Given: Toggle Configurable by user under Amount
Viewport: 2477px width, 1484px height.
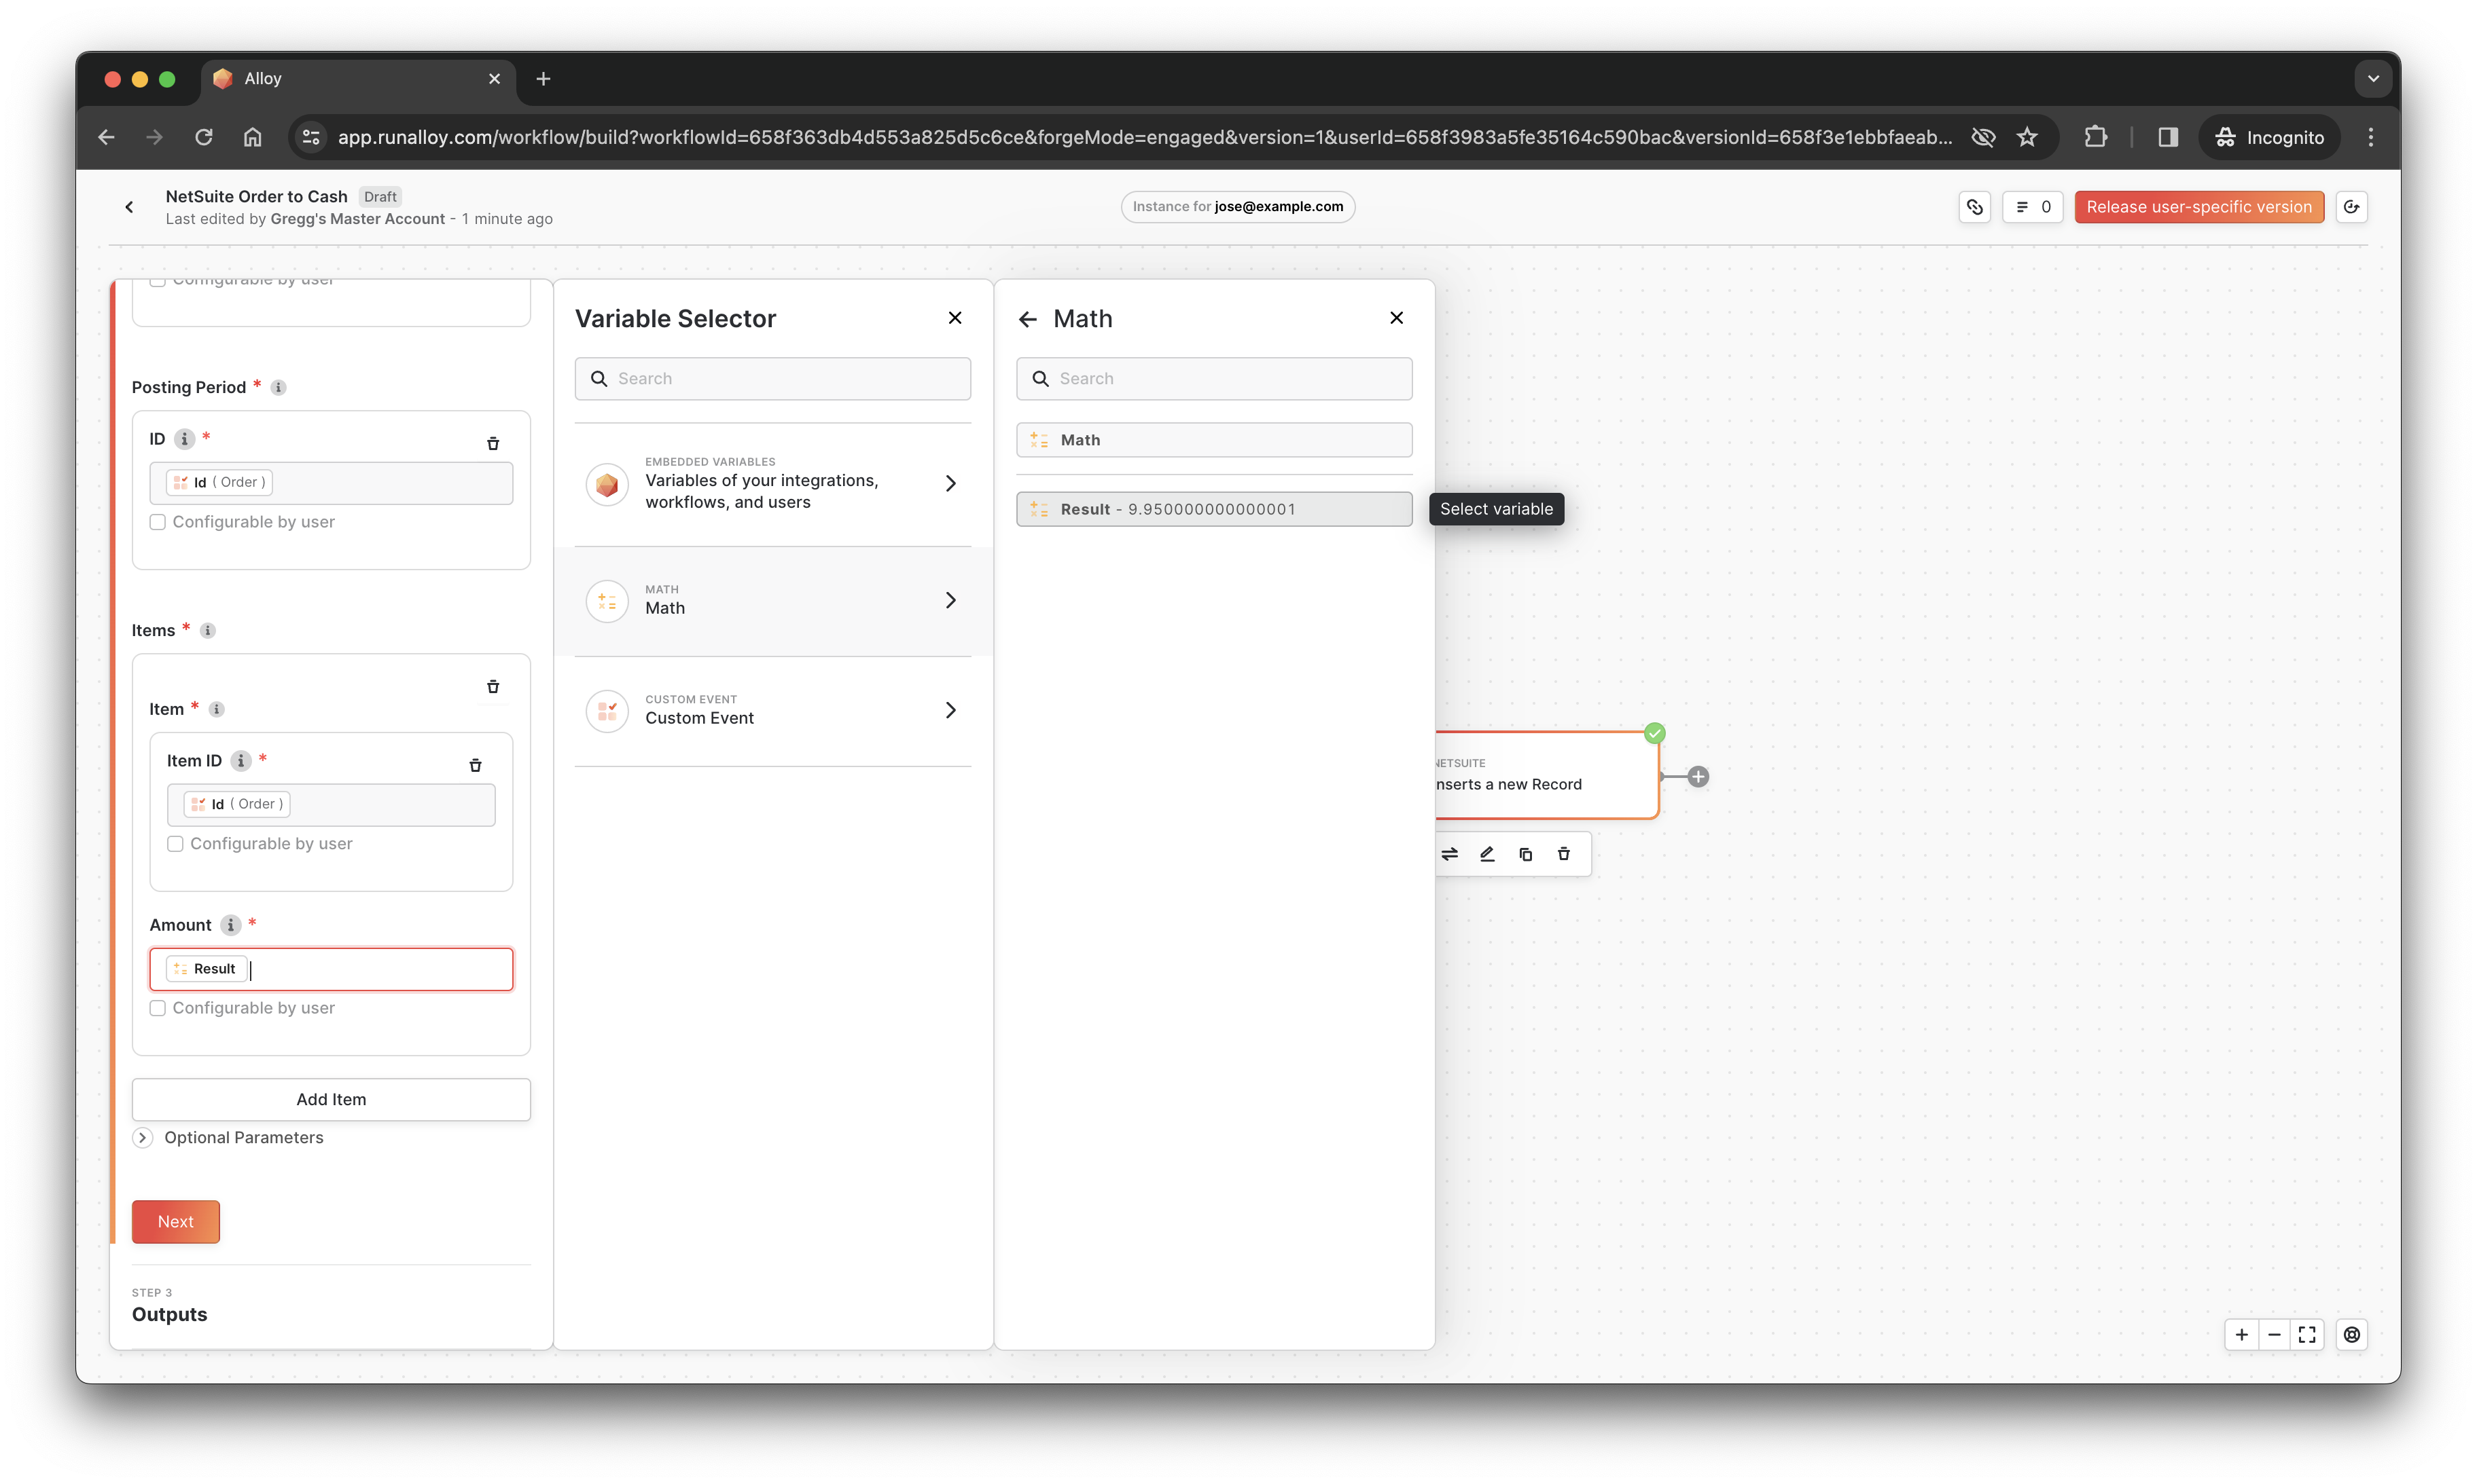Looking at the screenshot, I should tap(157, 1008).
